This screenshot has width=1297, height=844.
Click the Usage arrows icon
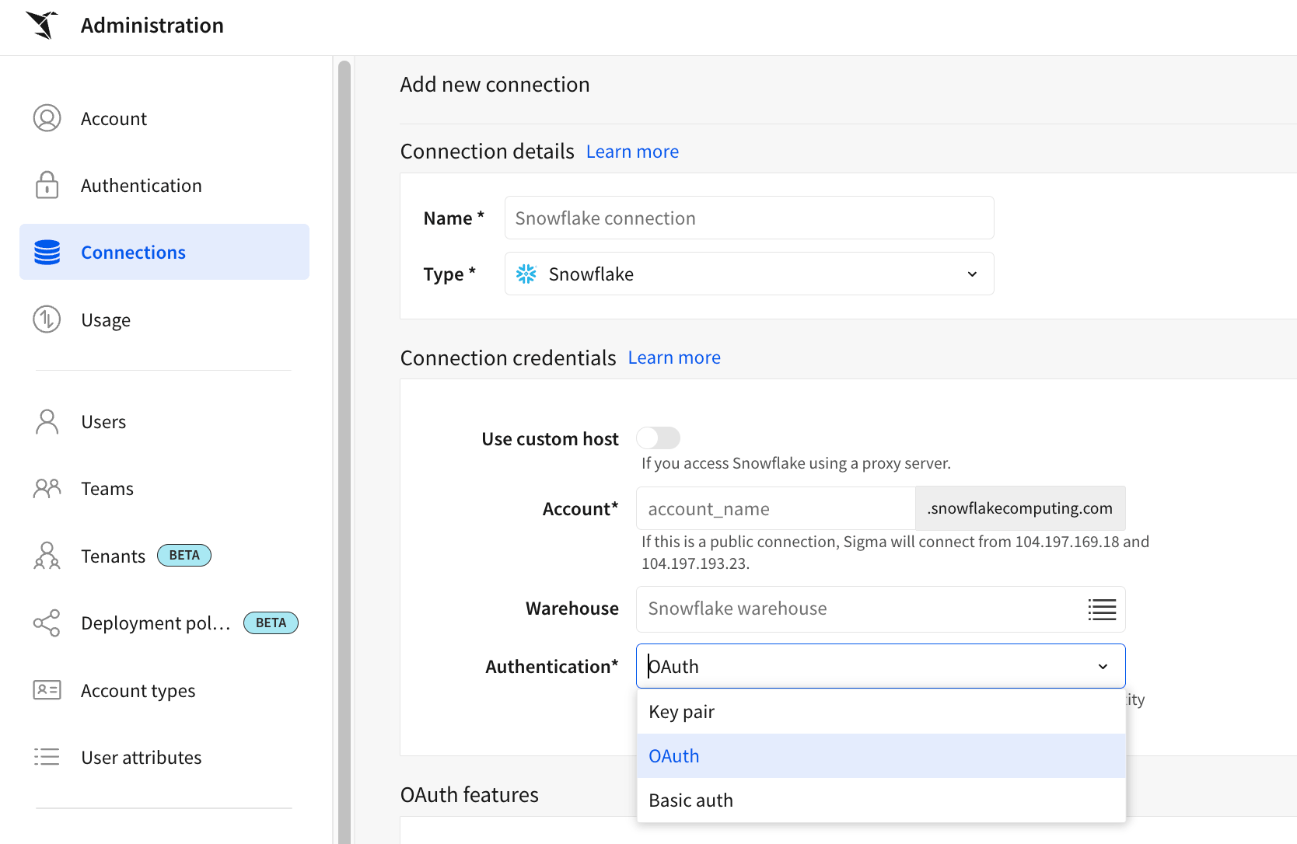[x=47, y=319]
